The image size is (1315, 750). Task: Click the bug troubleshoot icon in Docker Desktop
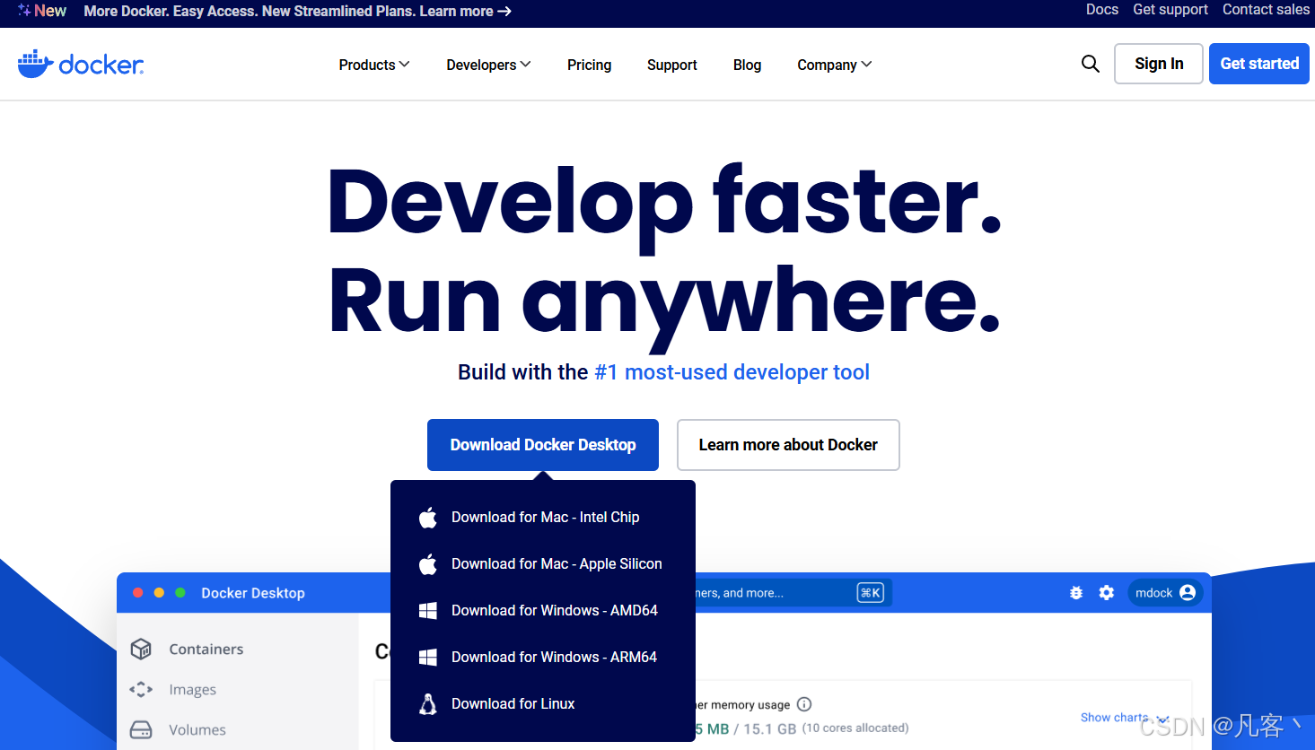pyautogui.click(x=1076, y=593)
